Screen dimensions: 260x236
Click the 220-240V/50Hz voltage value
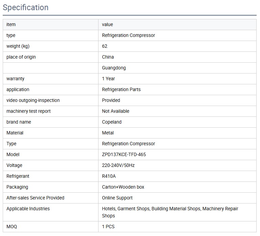[x=118, y=165]
